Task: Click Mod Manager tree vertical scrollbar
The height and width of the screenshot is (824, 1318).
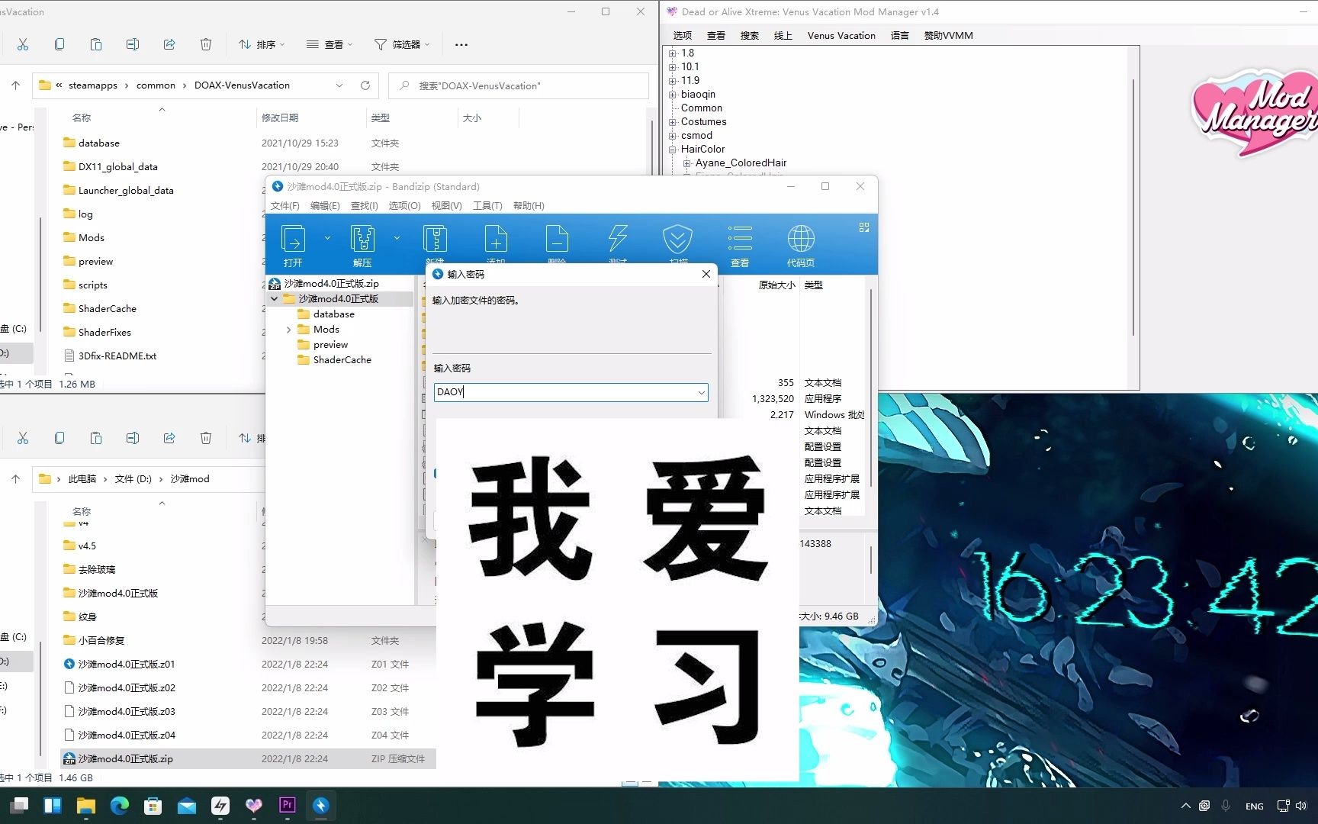Action: [1133, 206]
